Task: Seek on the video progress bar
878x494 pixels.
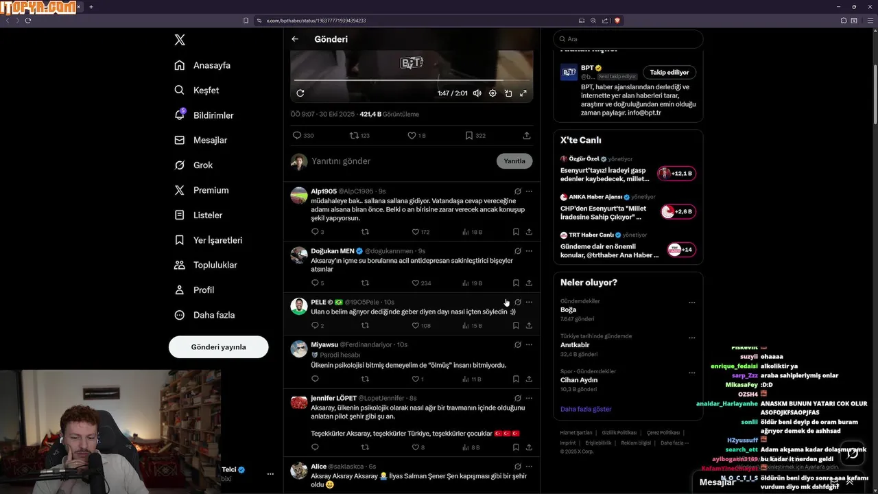Action: [x=412, y=81]
